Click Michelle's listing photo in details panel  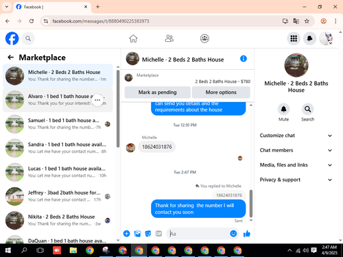(296, 65)
